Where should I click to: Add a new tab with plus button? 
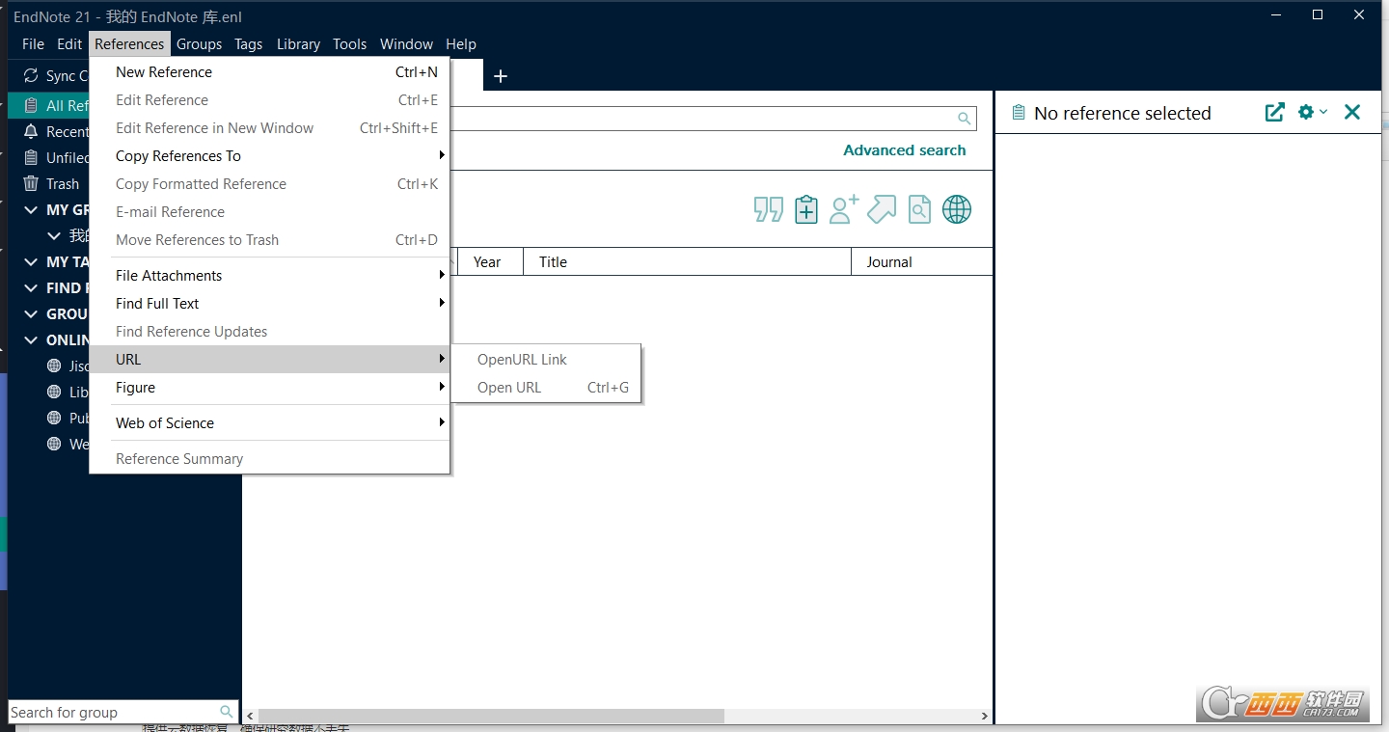(x=501, y=76)
